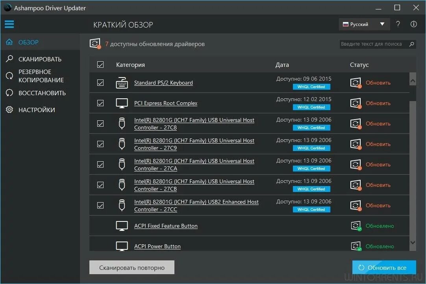Open ACPI Power Button link
This screenshot has height=284, width=426.
click(157, 246)
